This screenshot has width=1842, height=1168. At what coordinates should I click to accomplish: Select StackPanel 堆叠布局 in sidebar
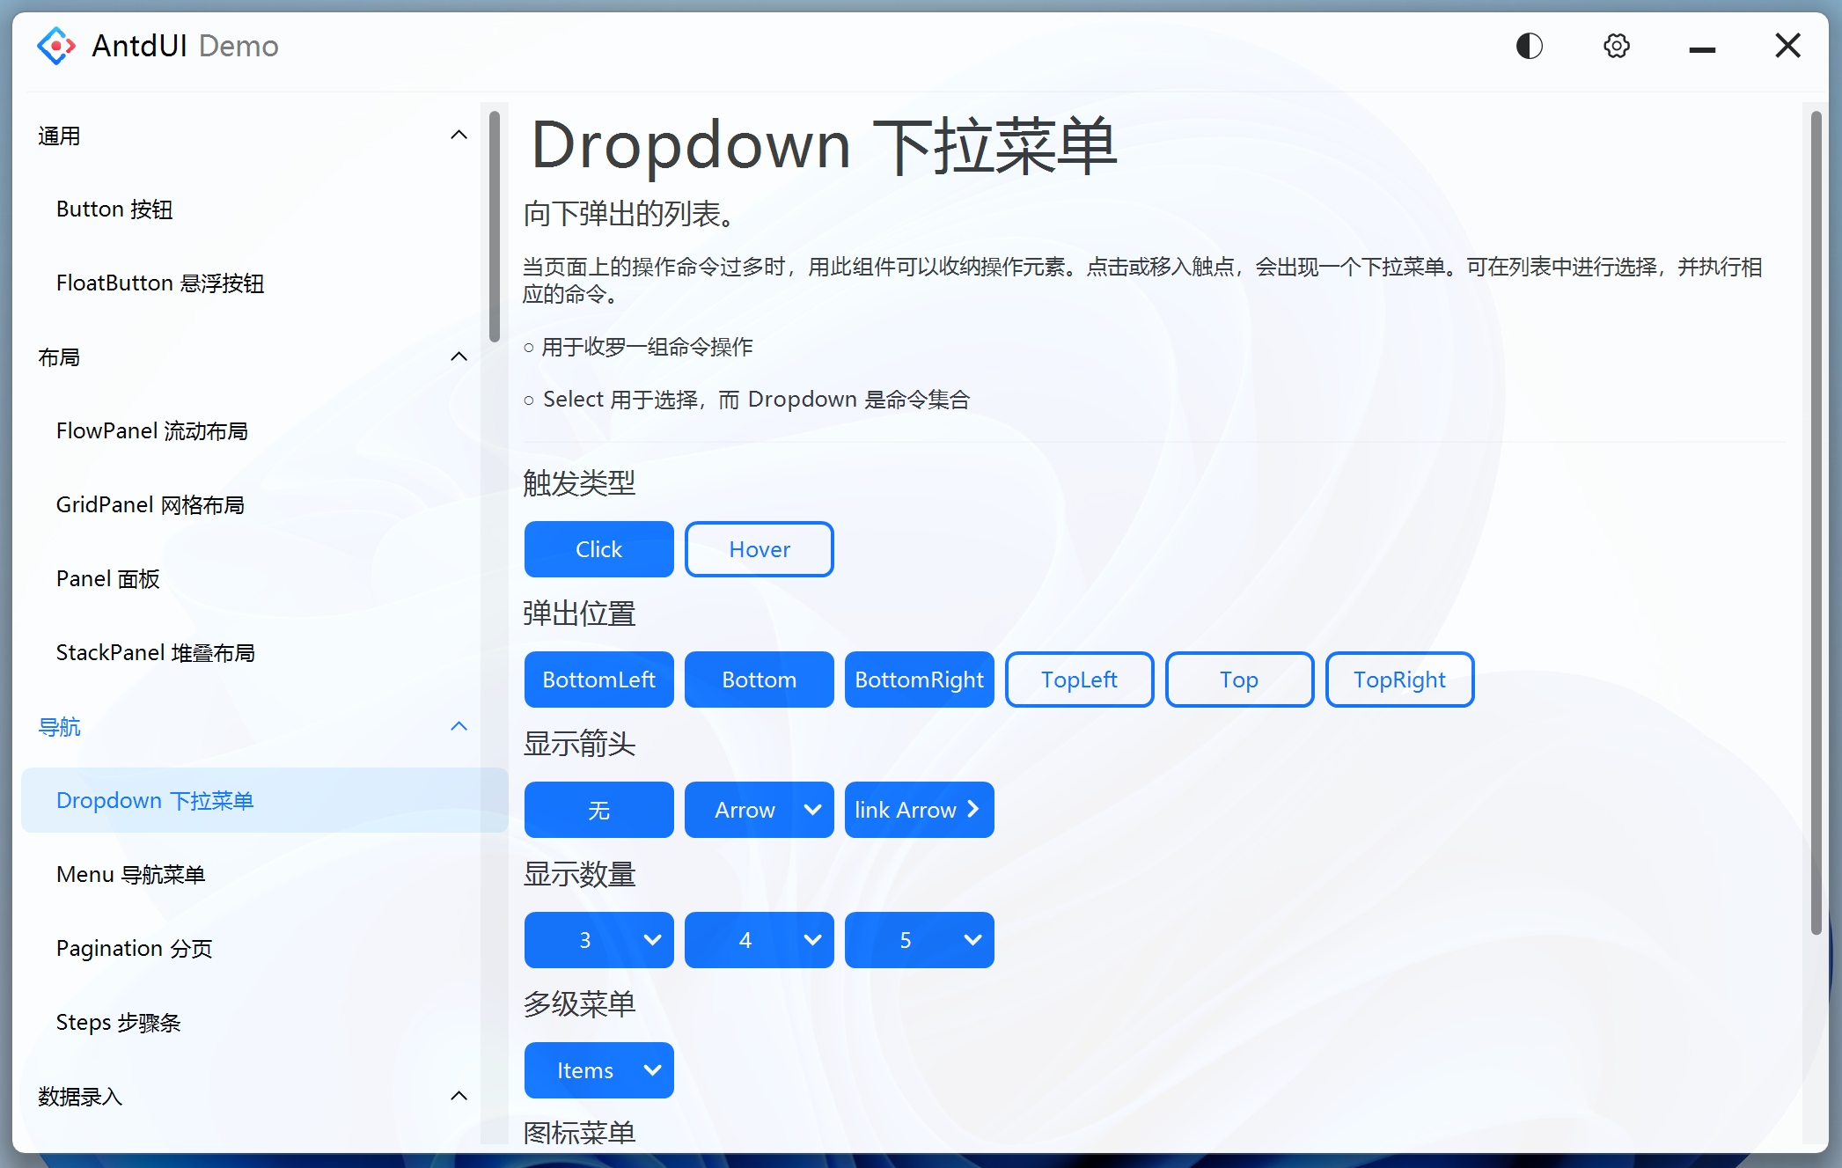click(156, 652)
